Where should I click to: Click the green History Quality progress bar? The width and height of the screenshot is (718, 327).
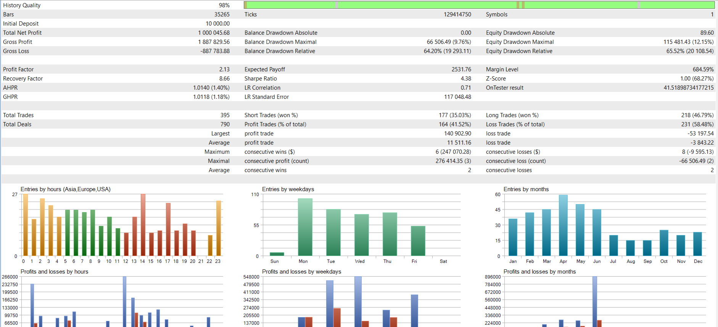[479, 5]
